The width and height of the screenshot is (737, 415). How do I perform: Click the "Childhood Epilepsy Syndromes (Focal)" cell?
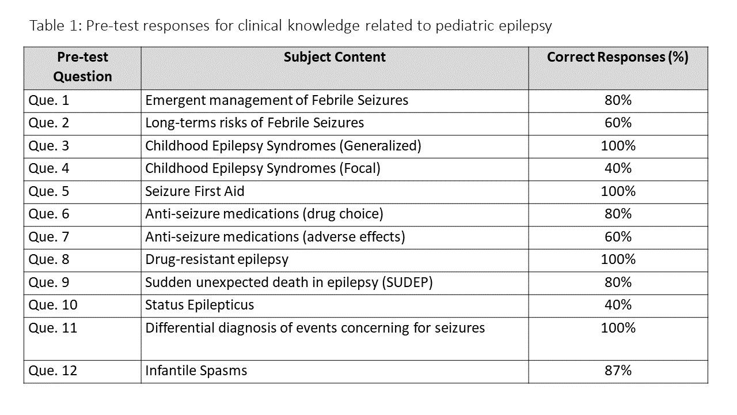point(263,168)
